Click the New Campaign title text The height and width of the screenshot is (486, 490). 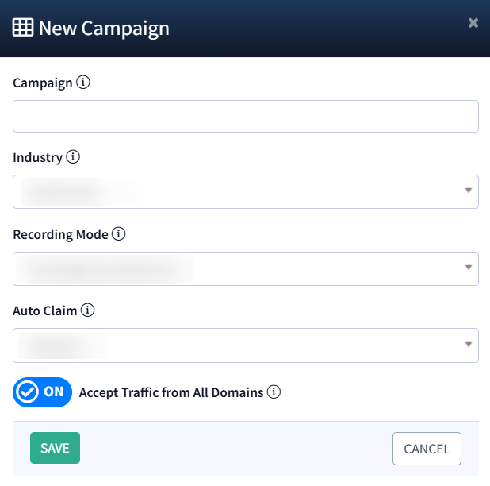(104, 29)
